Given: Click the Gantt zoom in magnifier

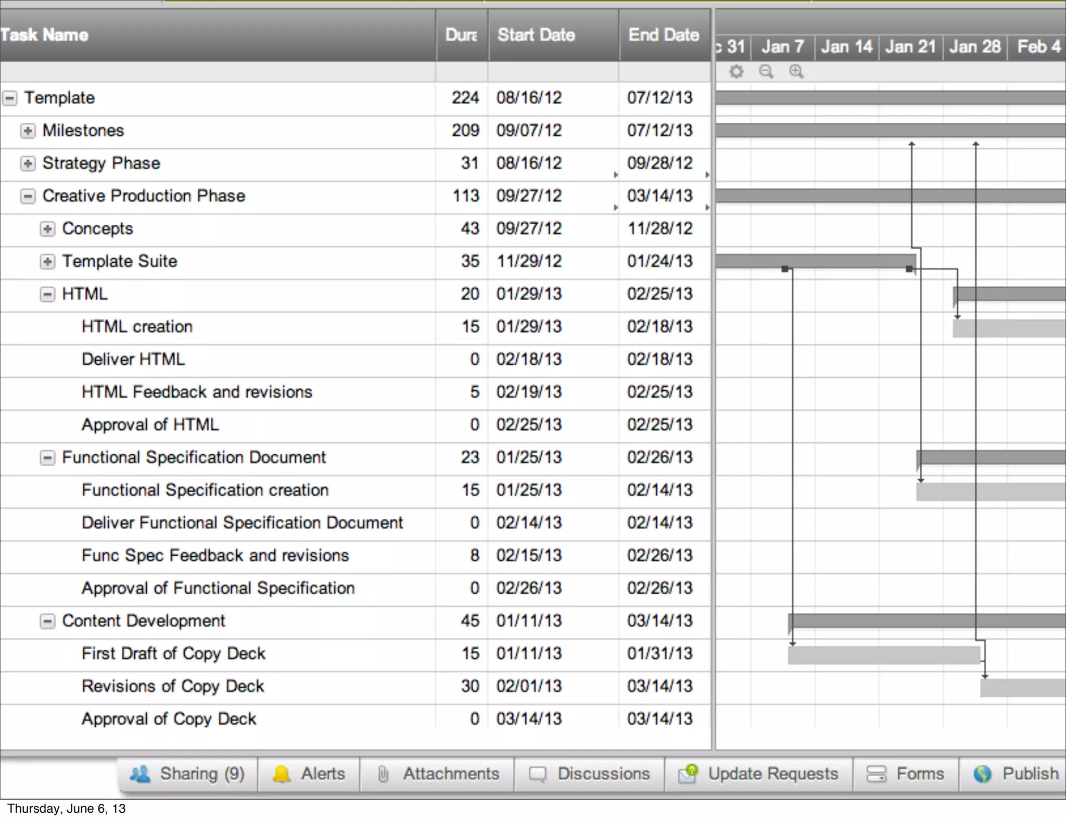Looking at the screenshot, I should [x=796, y=71].
